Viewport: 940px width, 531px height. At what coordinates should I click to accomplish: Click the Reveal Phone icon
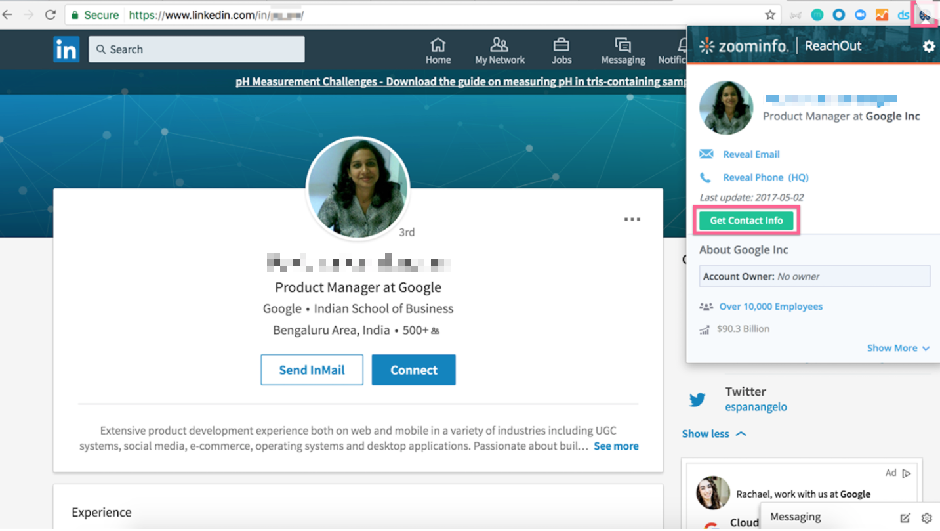pos(704,177)
